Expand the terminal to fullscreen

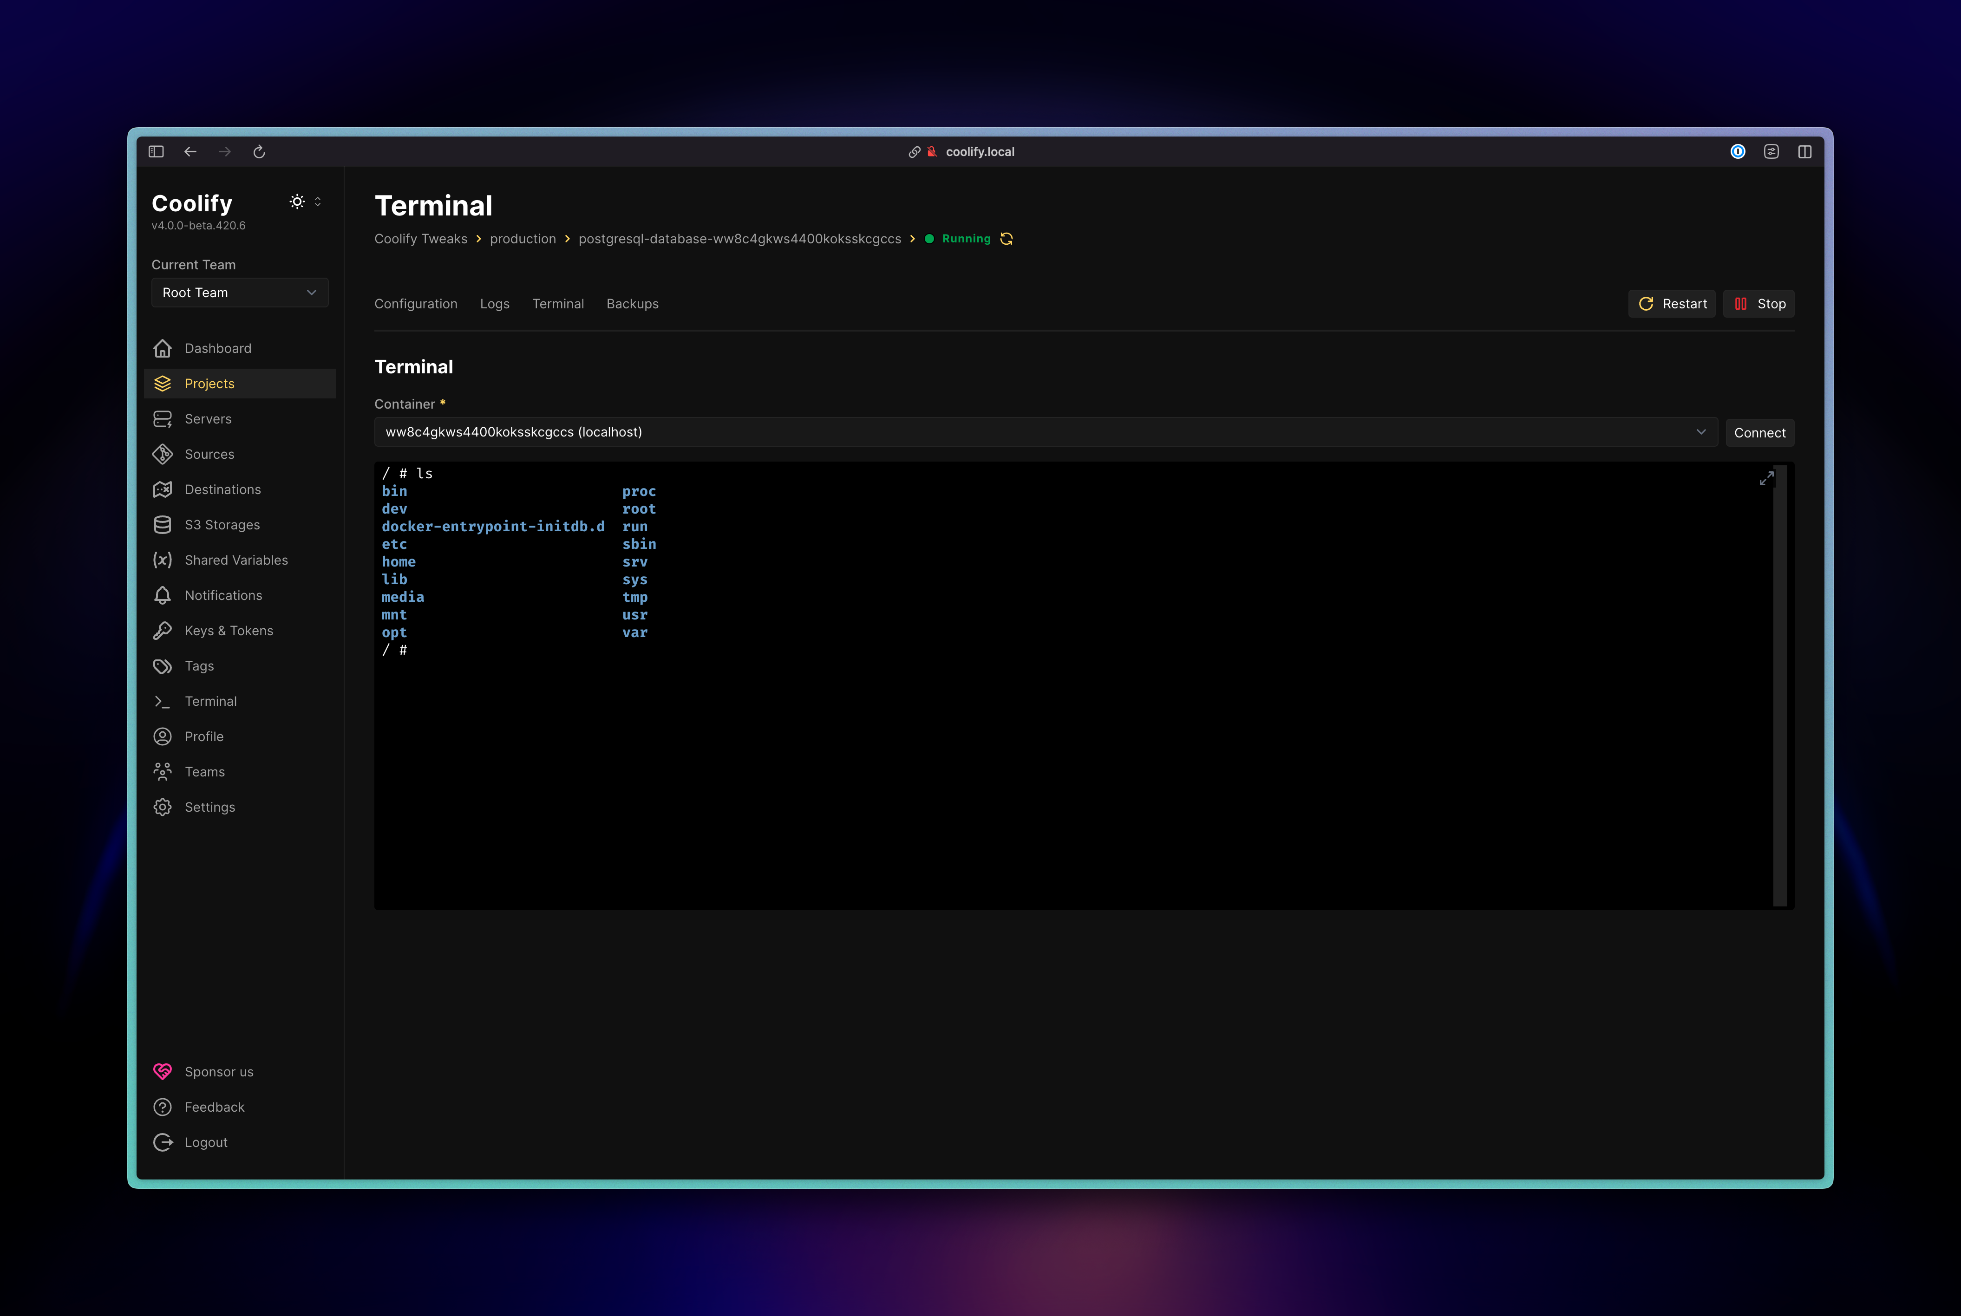coord(1766,477)
